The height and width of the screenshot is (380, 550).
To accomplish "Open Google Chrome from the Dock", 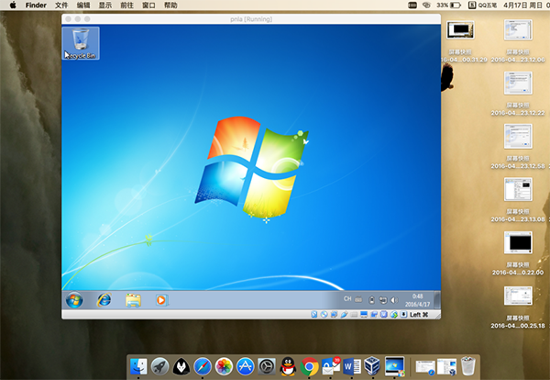I will tap(309, 366).
